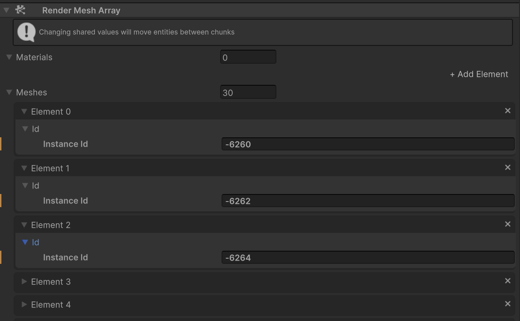
Task: Collapse the Materials section
Action: click(x=8, y=57)
